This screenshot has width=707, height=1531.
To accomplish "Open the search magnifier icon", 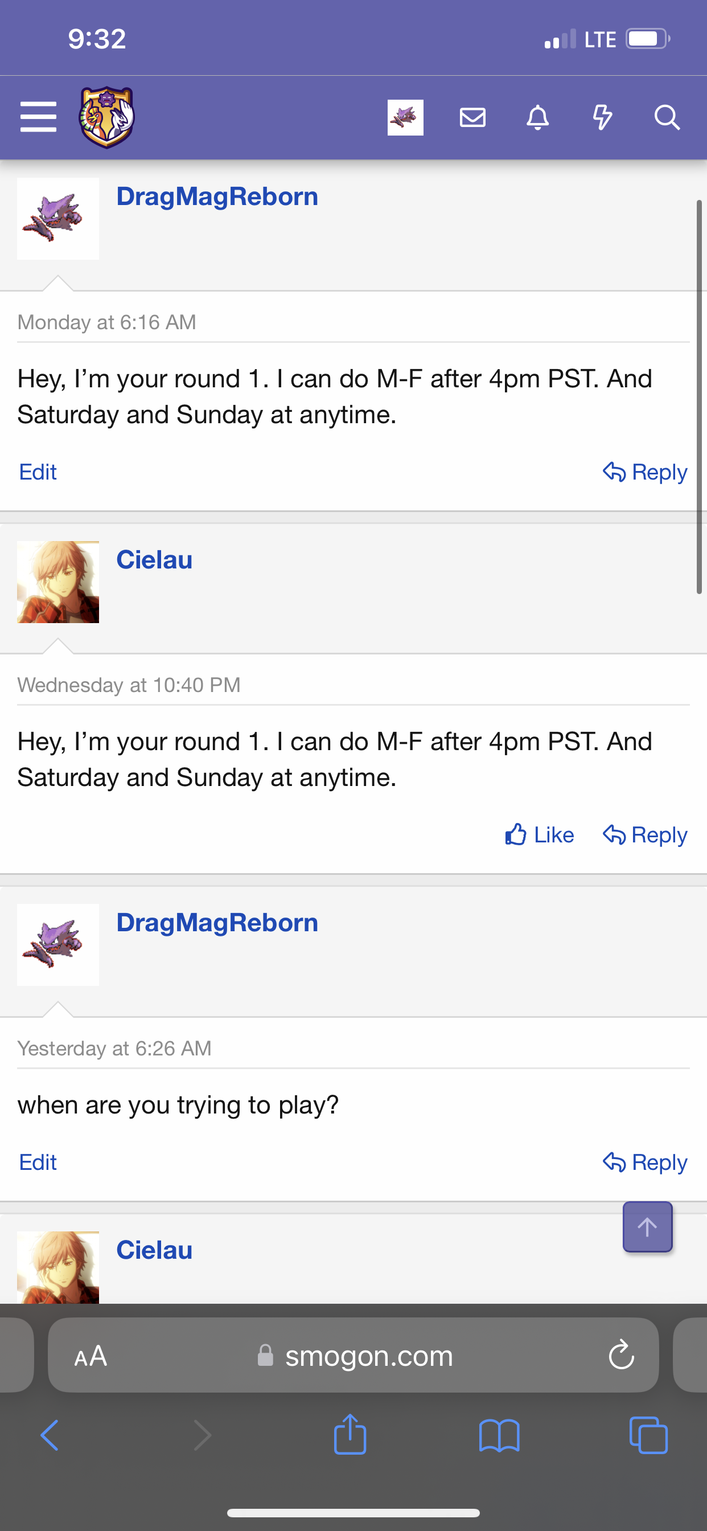I will pos(667,117).
